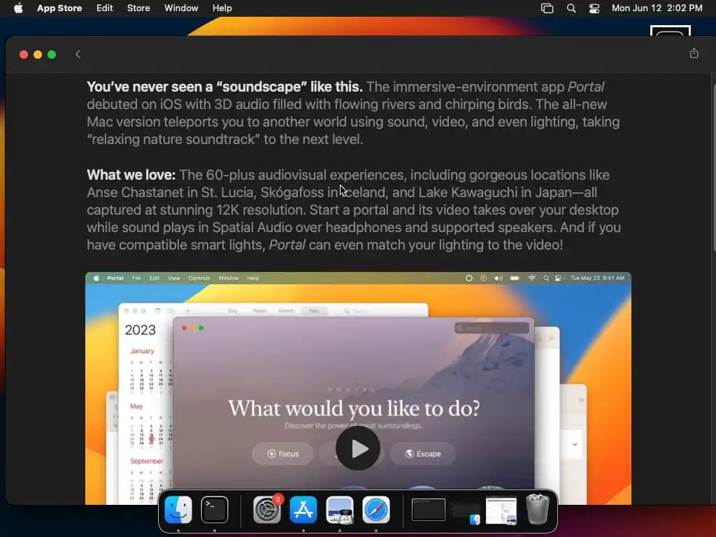Open Preview app in the Dock
The height and width of the screenshot is (537, 716).
339,510
